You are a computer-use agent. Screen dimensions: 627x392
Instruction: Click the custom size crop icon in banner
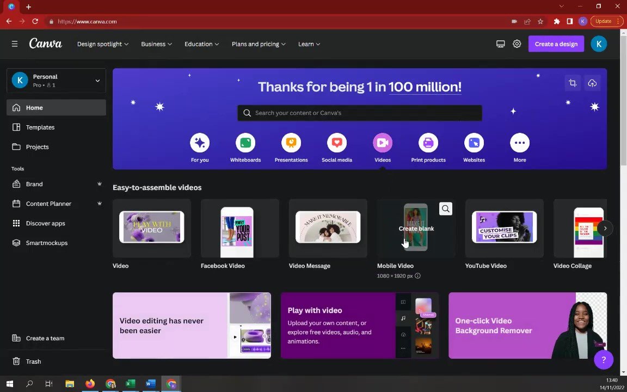(x=573, y=83)
